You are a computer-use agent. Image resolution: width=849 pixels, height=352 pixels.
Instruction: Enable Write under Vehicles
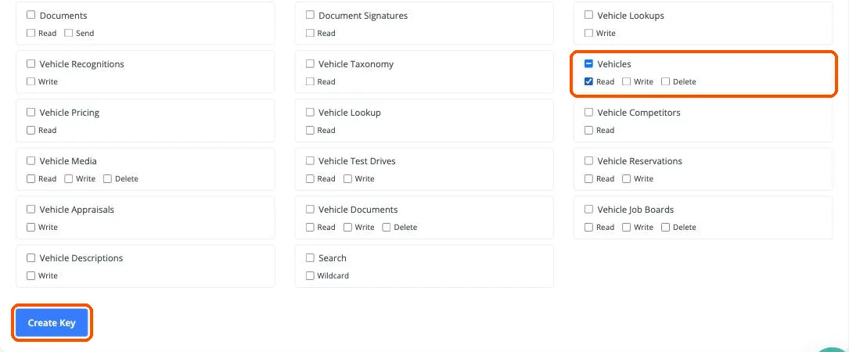tap(626, 82)
